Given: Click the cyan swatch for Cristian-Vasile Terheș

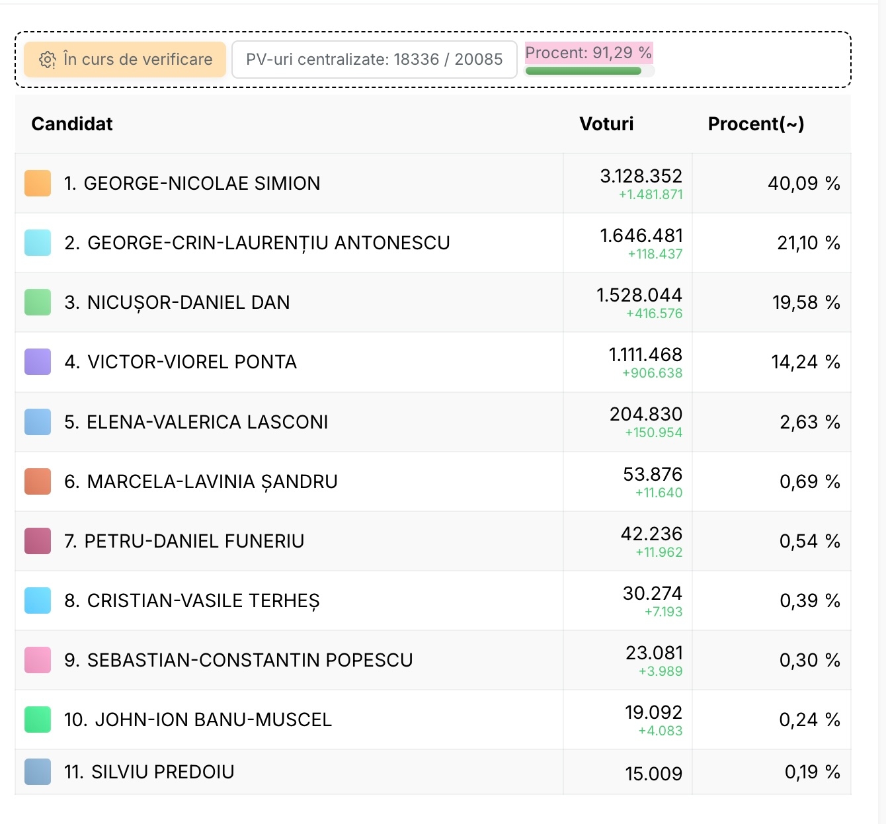Looking at the screenshot, I should pos(38,600).
